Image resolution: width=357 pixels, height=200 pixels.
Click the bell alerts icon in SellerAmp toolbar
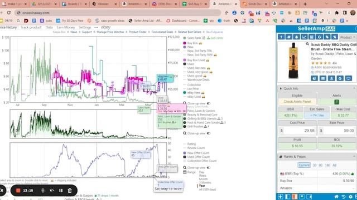[x=296, y=37]
